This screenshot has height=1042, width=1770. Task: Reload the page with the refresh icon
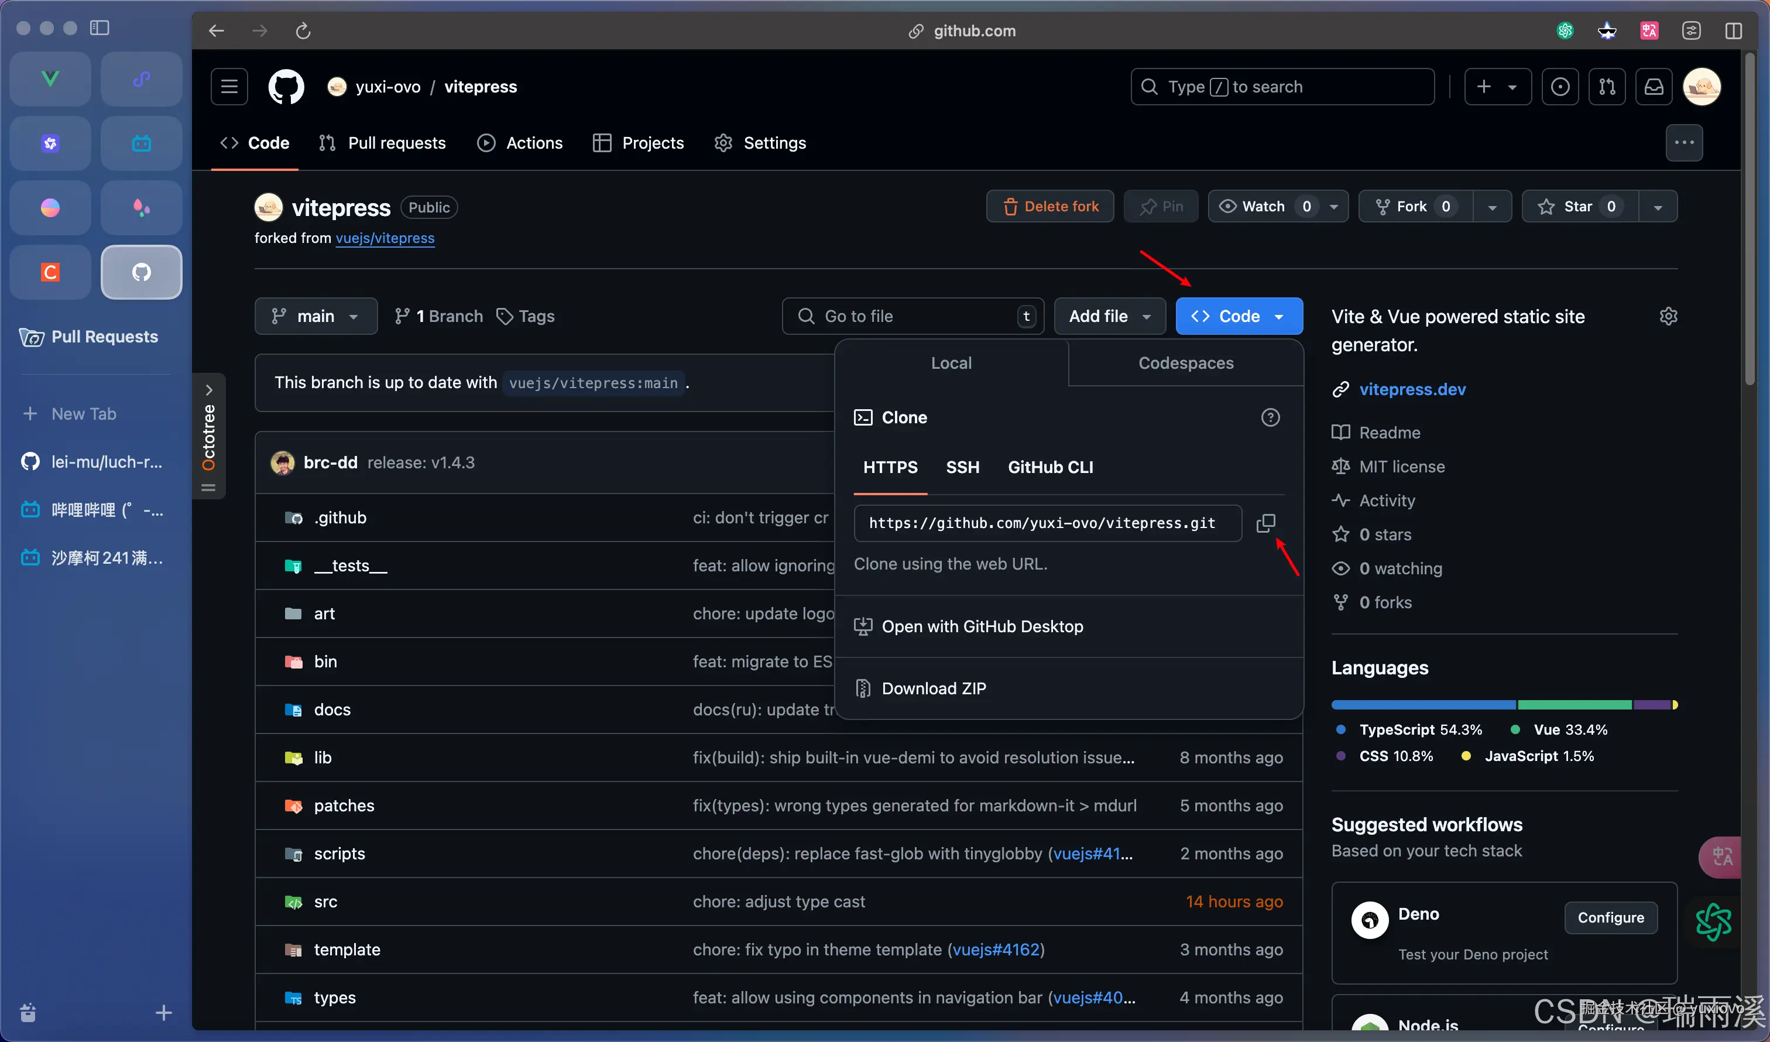pyautogui.click(x=303, y=31)
